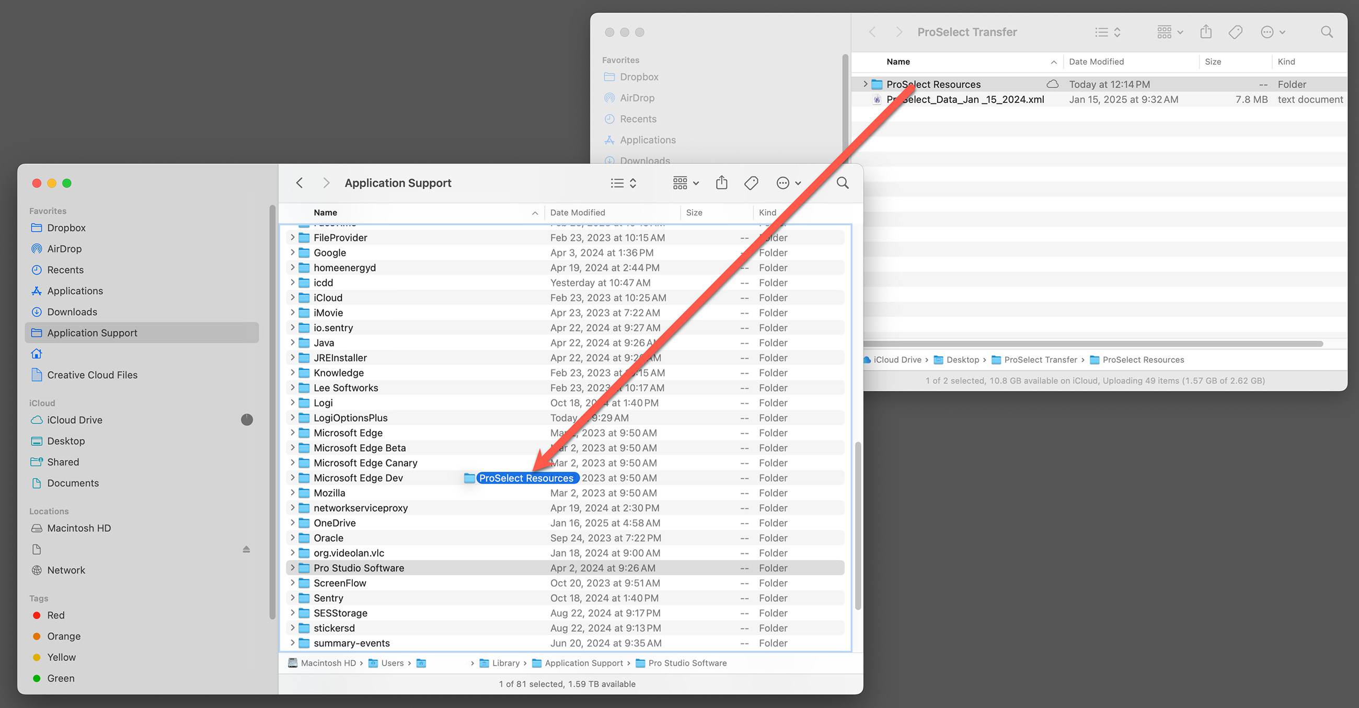Click the eject icon in Locations sidebar
This screenshot has width=1359, height=708.
point(246,549)
